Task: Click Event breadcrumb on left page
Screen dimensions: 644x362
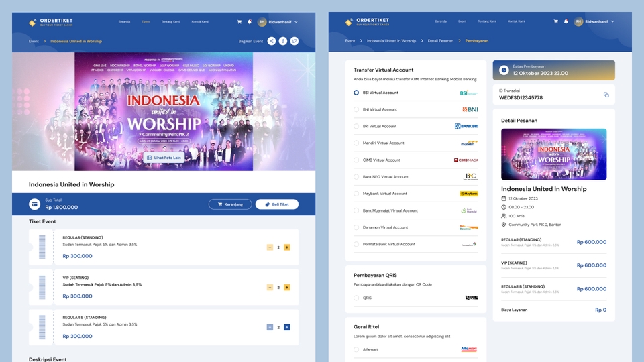Action: point(34,41)
